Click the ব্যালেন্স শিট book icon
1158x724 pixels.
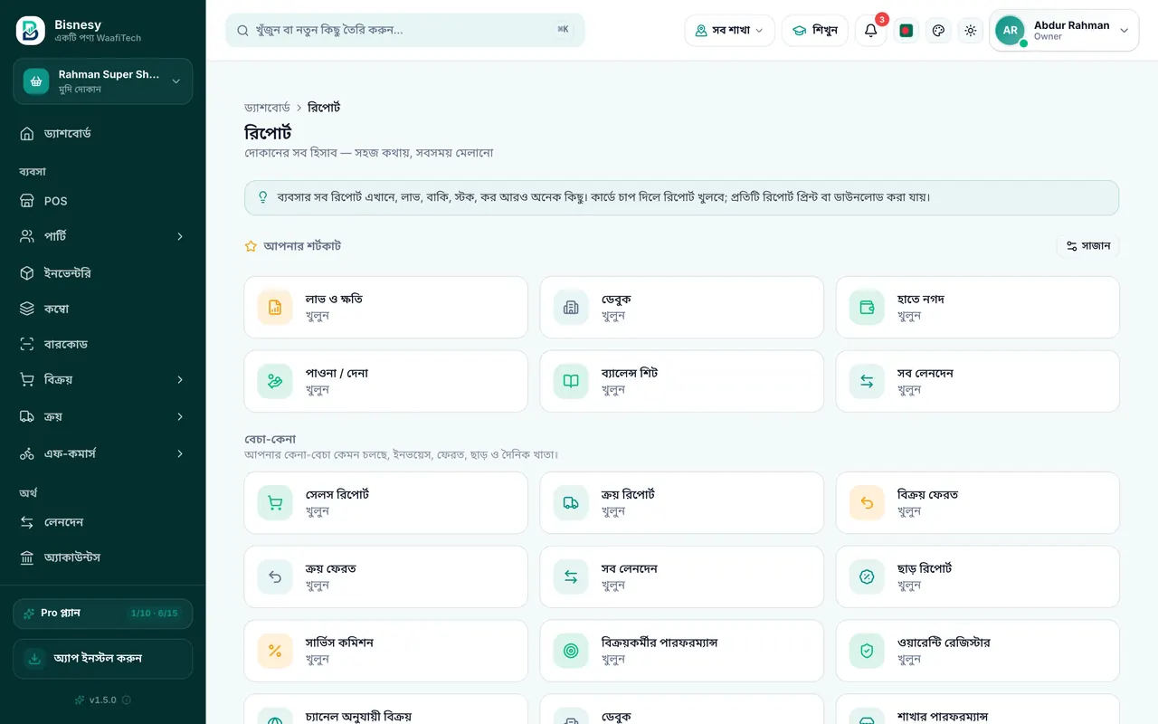[x=571, y=382]
